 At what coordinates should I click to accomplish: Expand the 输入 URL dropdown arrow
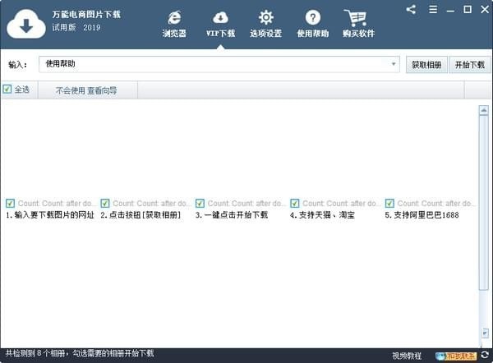click(394, 64)
